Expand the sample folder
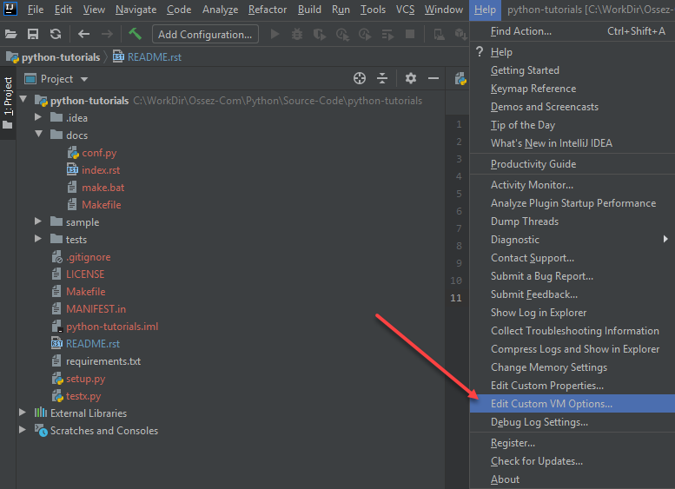675x489 pixels. (38, 221)
